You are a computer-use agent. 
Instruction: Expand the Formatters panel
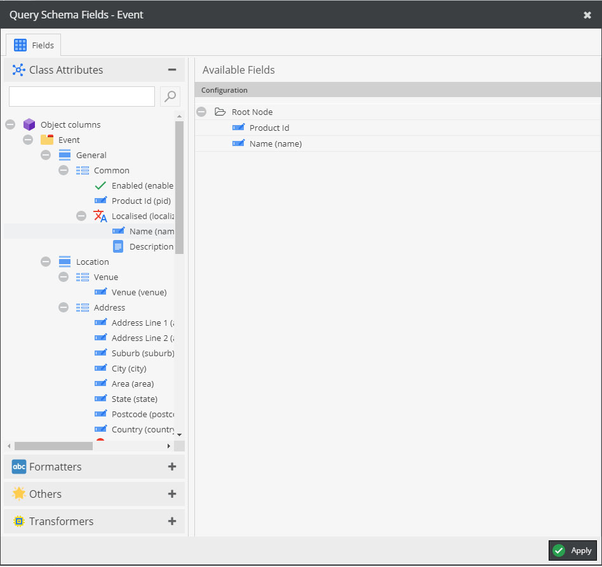[172, 467]
